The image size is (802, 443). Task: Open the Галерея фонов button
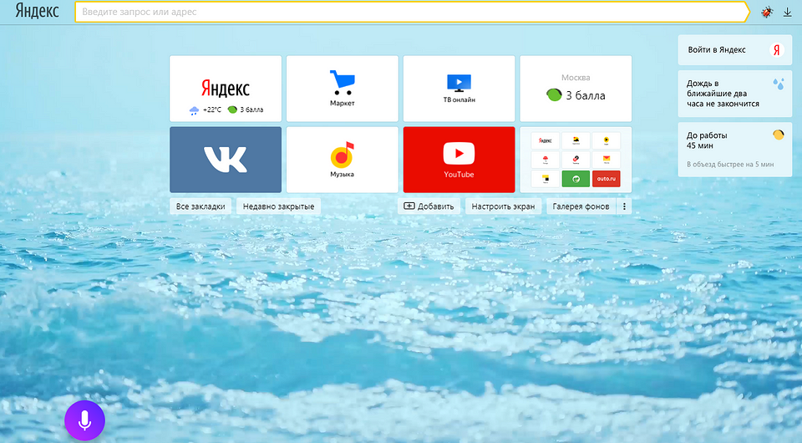581,206
